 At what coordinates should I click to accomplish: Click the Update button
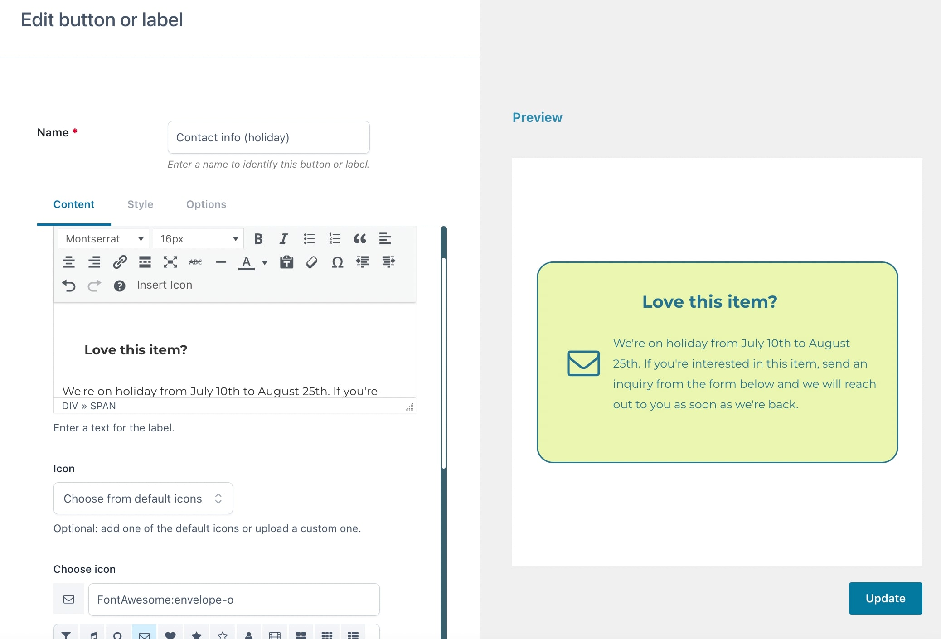[885, 598]
